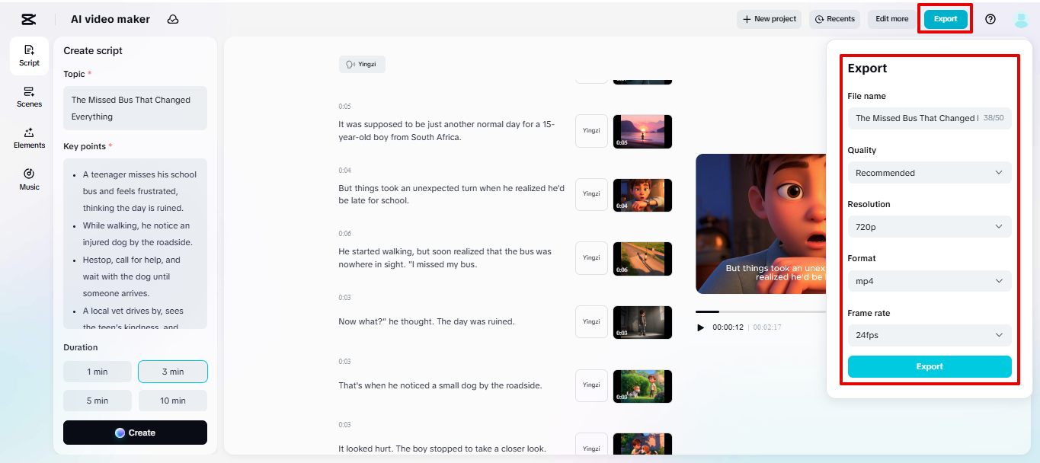The height and width of the screenshot is (463, 1040).
Task: Click the cyan Export button in the Export panel
Action: point(929,366)
